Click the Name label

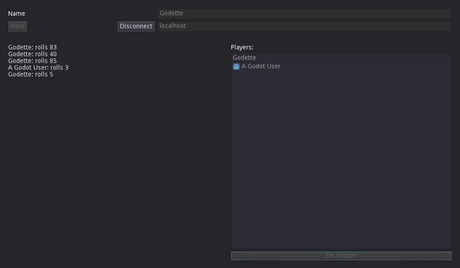pyautogui.click(x=16, y=13)
